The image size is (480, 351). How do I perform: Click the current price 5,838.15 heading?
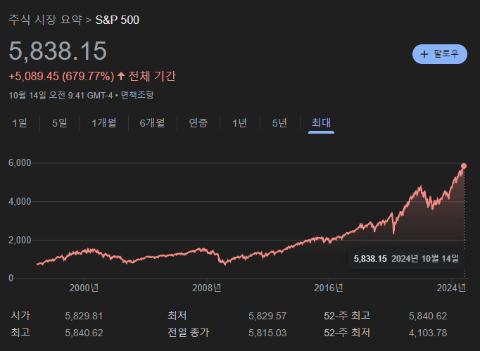[58, 51]
